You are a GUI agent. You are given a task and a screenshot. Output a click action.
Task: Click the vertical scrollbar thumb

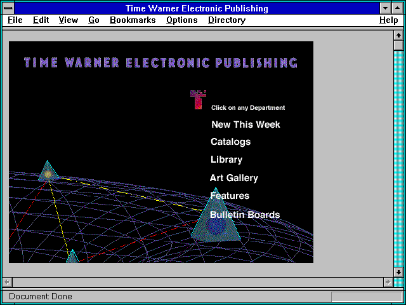398,45
